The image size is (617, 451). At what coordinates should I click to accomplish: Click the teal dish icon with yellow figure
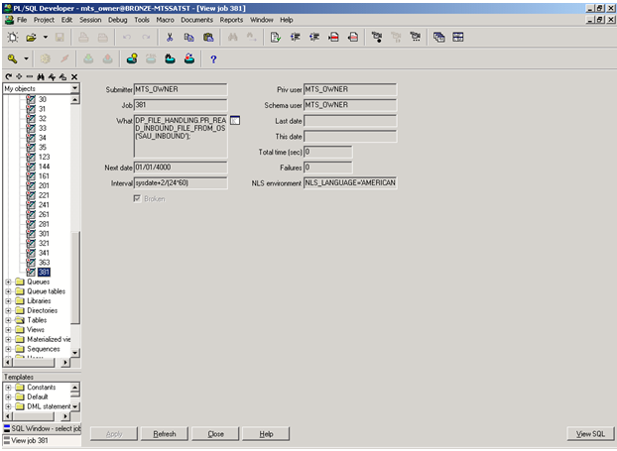point(132,59)
